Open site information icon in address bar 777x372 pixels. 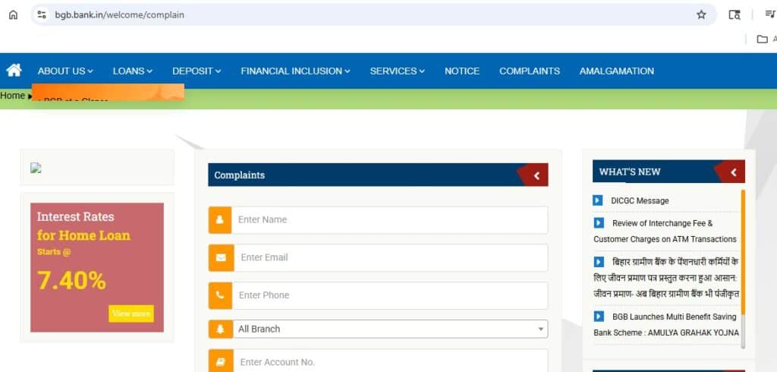(42, 15)
